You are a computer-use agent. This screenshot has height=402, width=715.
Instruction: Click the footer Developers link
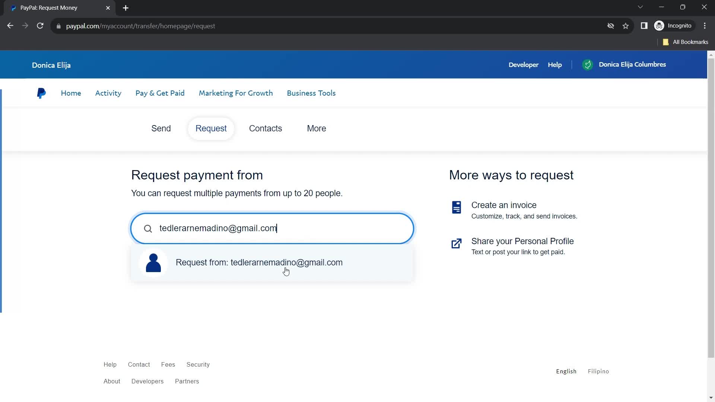[x=147, y=381]
